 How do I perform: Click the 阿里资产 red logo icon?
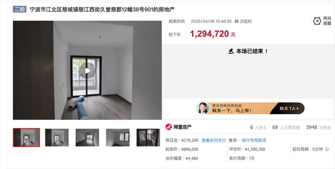169,127
